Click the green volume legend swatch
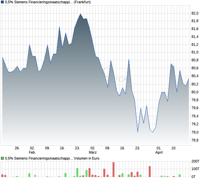Viewport: 204px width, 180px height. pyautogui.click(x=2, y=158)
